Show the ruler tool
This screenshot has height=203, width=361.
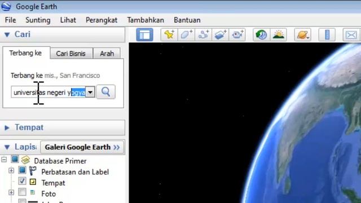pos(327,35)
